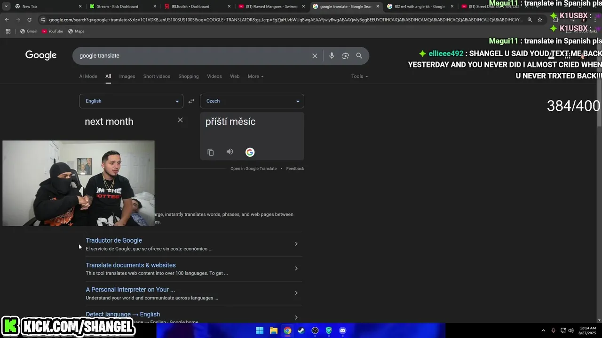Screen dimensions: 602x338
Task: Switch to the Images search tab
Action: click(x=127, y=77)
